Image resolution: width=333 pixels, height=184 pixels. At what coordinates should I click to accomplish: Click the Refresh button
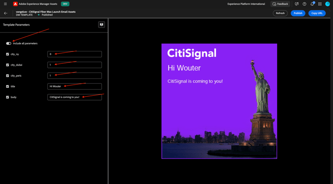tap(280, 13)
